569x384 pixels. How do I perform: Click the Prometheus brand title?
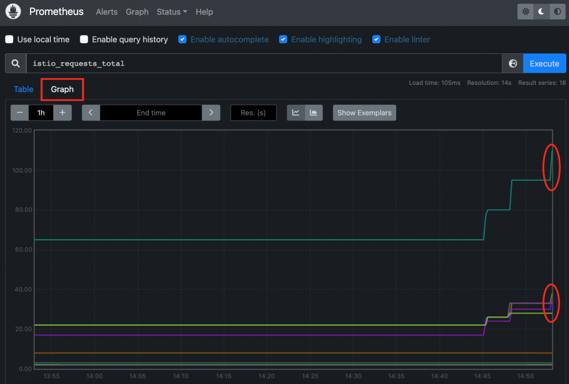pyautogui.click(x=56, y=12)
